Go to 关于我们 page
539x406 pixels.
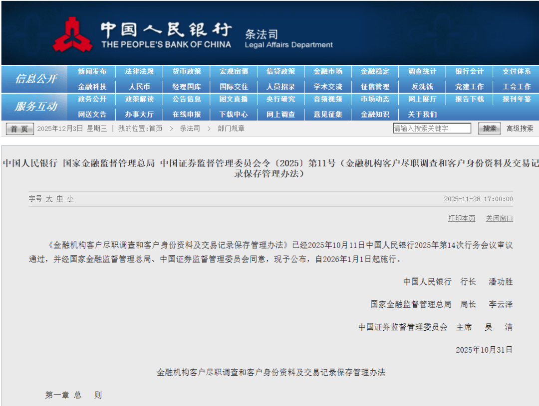click(422, 115)
